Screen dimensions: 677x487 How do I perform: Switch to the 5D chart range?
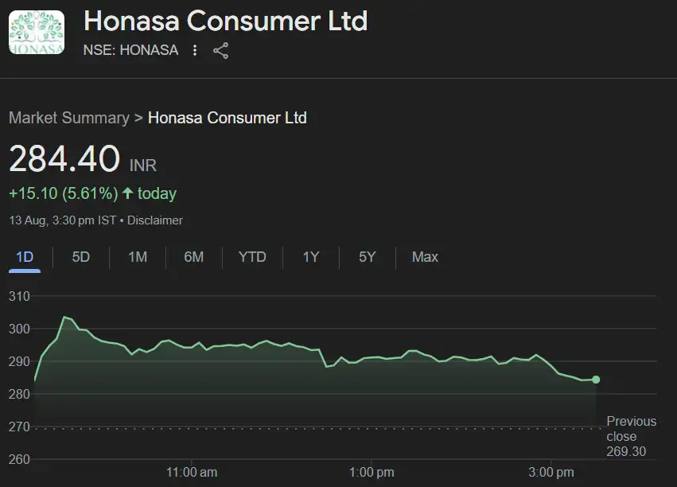81,257
